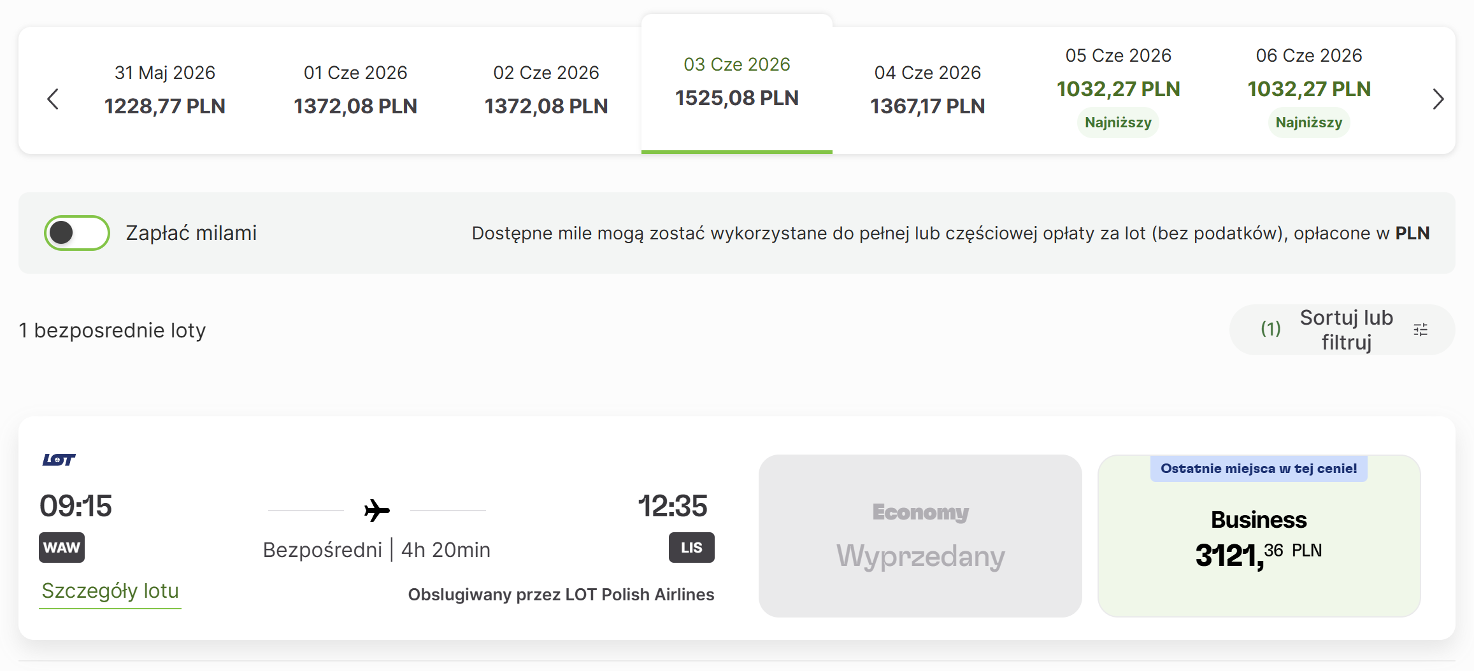Select lowest price date 05 Cze 2026

[1119, 90]
